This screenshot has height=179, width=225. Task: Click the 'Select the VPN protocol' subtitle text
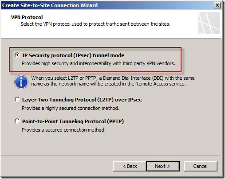pyautogui.click(x=95, y=24)
